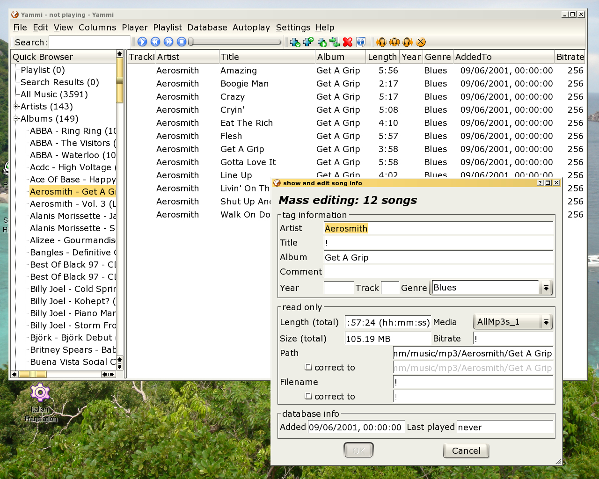Select Search Results (0) in Quick Browser

(x=60, y=82)
